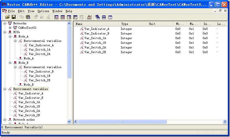The width and height of the screenshot is (230, 137).
Task: Select Var_Switch_1A row in the right list
Action: pyautogui.click(x=150, y=38)
